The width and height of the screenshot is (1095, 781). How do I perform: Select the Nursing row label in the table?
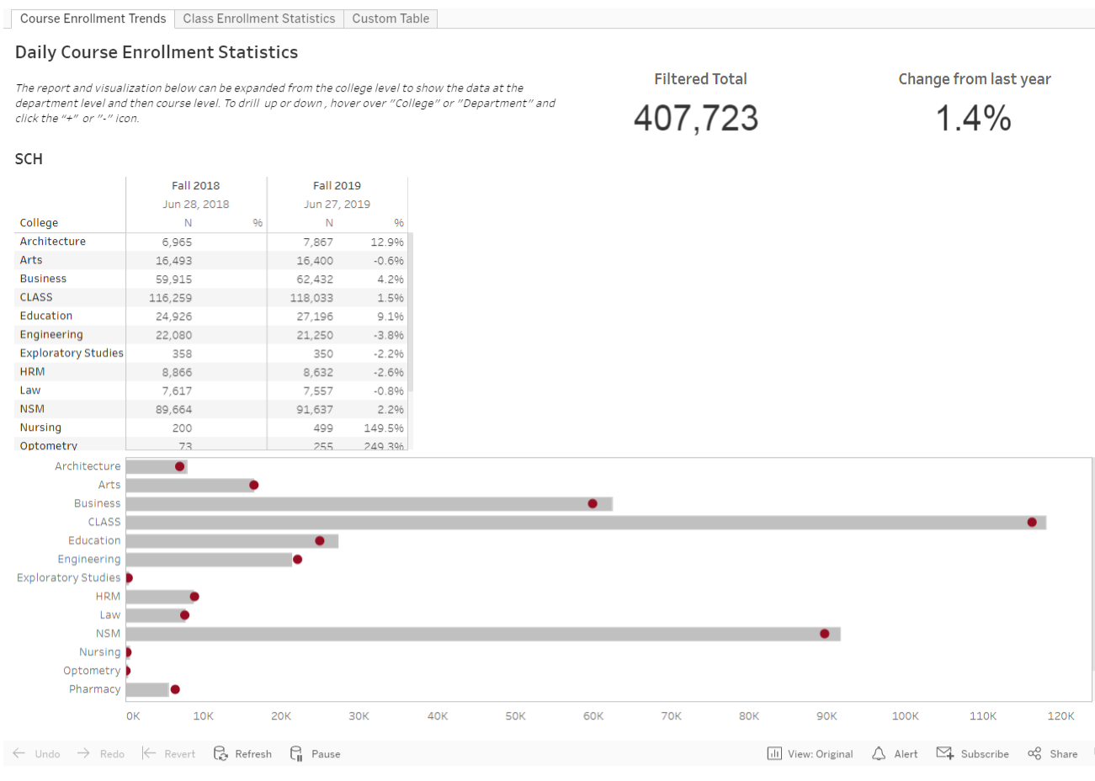(40, 428)
